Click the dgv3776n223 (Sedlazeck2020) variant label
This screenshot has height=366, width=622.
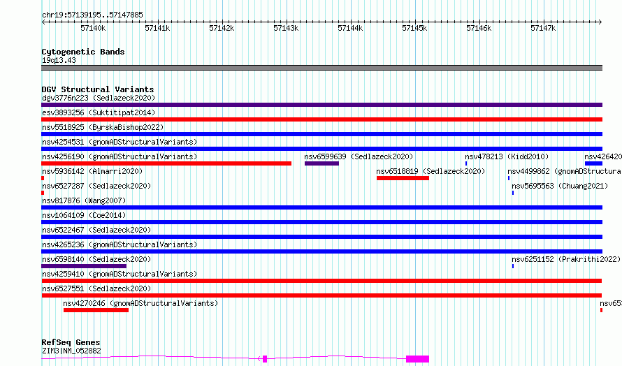click(99, 98)
